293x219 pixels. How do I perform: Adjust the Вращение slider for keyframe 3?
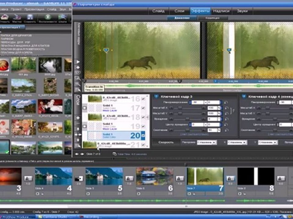(187, 119)
